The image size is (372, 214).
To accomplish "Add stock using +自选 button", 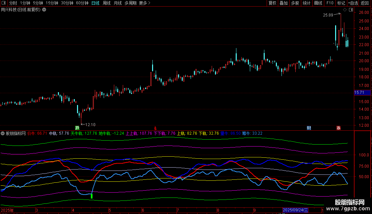I will (353, 3).
